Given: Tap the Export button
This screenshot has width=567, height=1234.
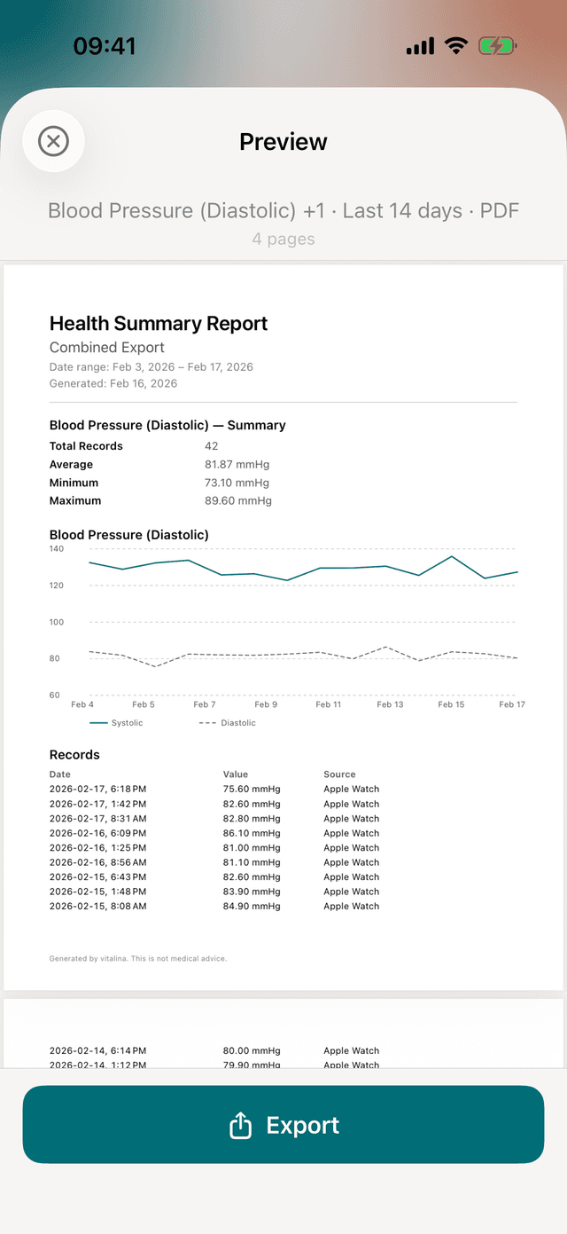Looking at the screenshot, I should 283,1124.
